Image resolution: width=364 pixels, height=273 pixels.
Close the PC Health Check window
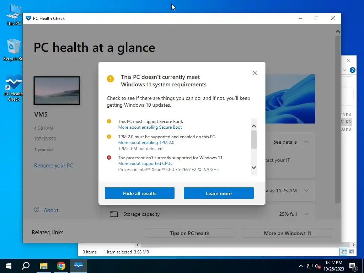[x=333, y=18]
